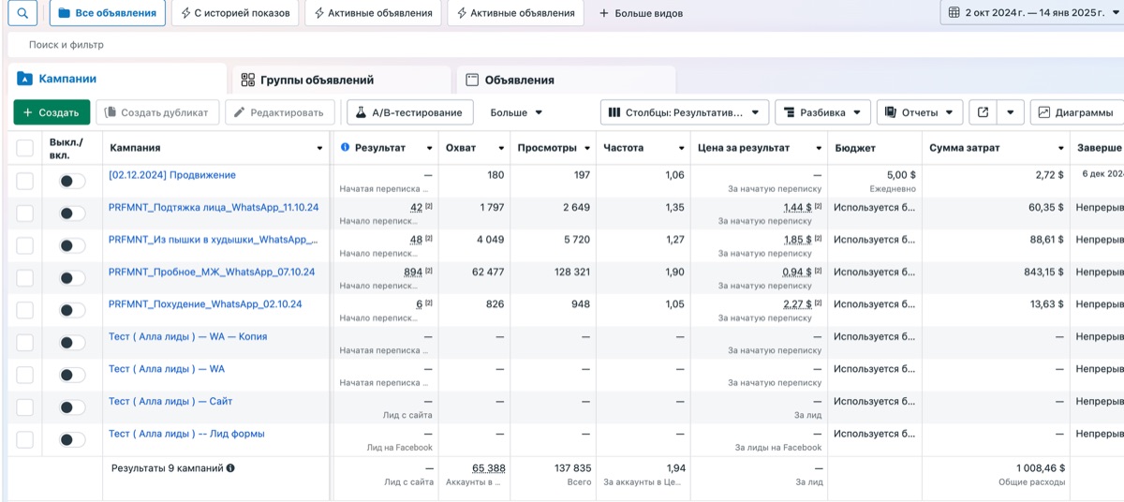This screenshot has height=502, width=1124.
Task: Sort by 'Кампания' column header
Action: coord(215,148)
